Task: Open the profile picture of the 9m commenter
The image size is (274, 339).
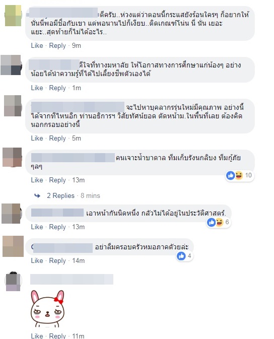Action: coord(13,15)
